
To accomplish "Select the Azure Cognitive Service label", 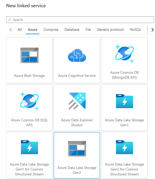I will [77, 76].
